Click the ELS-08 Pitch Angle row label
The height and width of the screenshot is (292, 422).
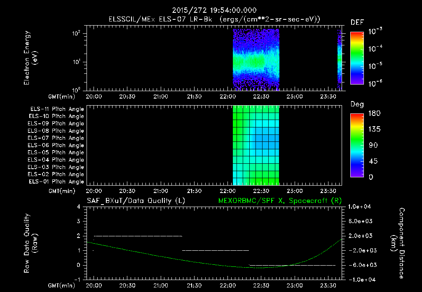56,131
